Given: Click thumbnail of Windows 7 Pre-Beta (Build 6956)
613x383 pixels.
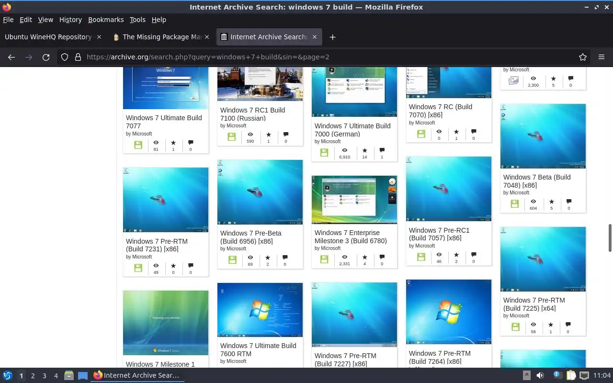Looking at the screenshot, I should click(260, 192).
